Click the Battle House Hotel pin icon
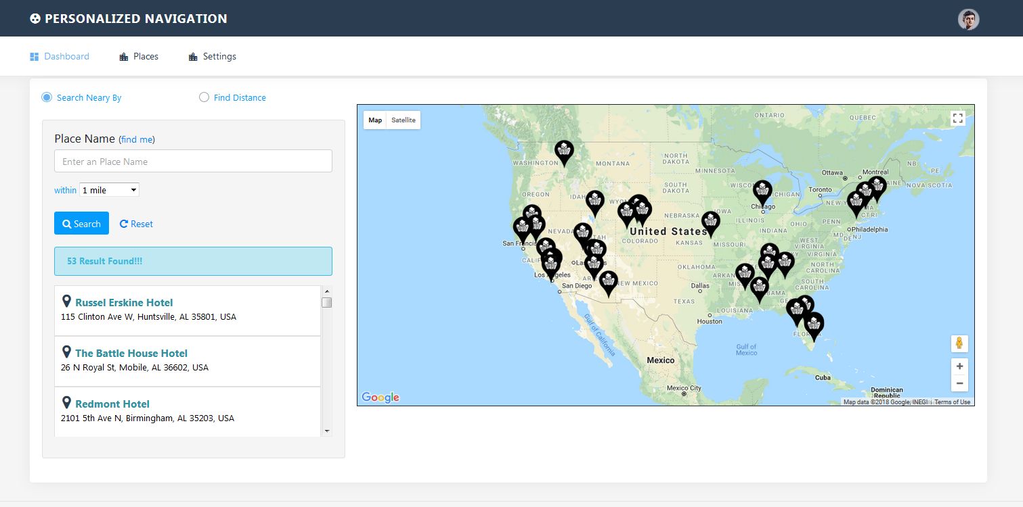 (66, 352)
